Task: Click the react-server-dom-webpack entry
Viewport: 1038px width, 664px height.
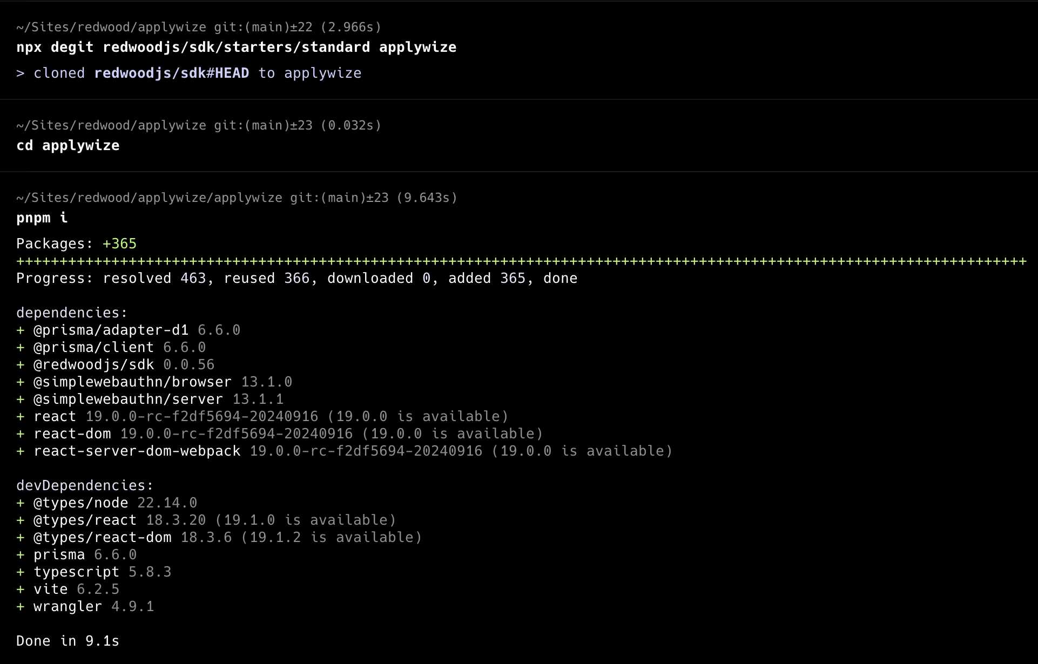Action: pos(137,451)
